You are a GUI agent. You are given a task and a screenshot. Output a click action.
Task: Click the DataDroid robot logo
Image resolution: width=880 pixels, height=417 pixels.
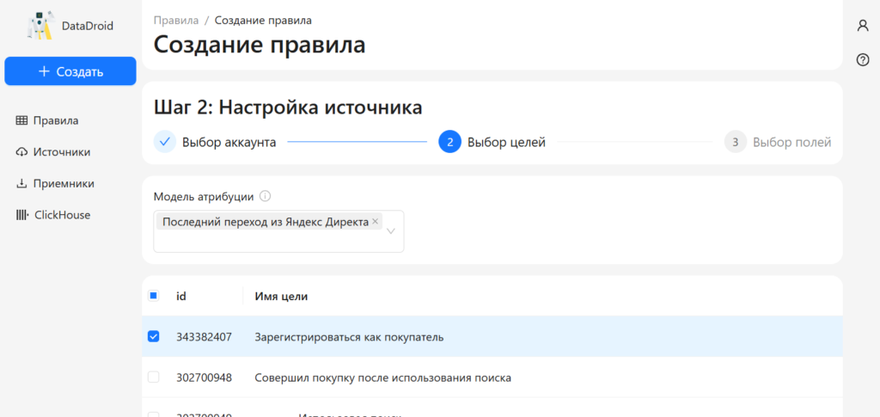pos(40,26)
